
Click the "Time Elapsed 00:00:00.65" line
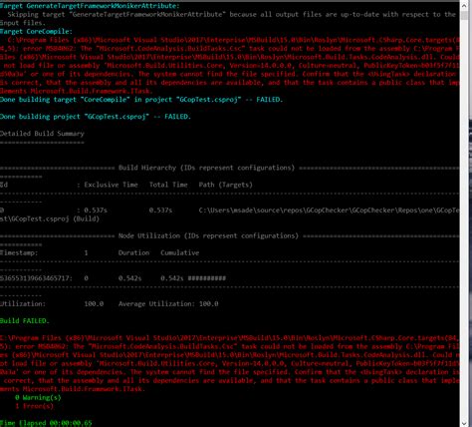click(x=46, y=423)
